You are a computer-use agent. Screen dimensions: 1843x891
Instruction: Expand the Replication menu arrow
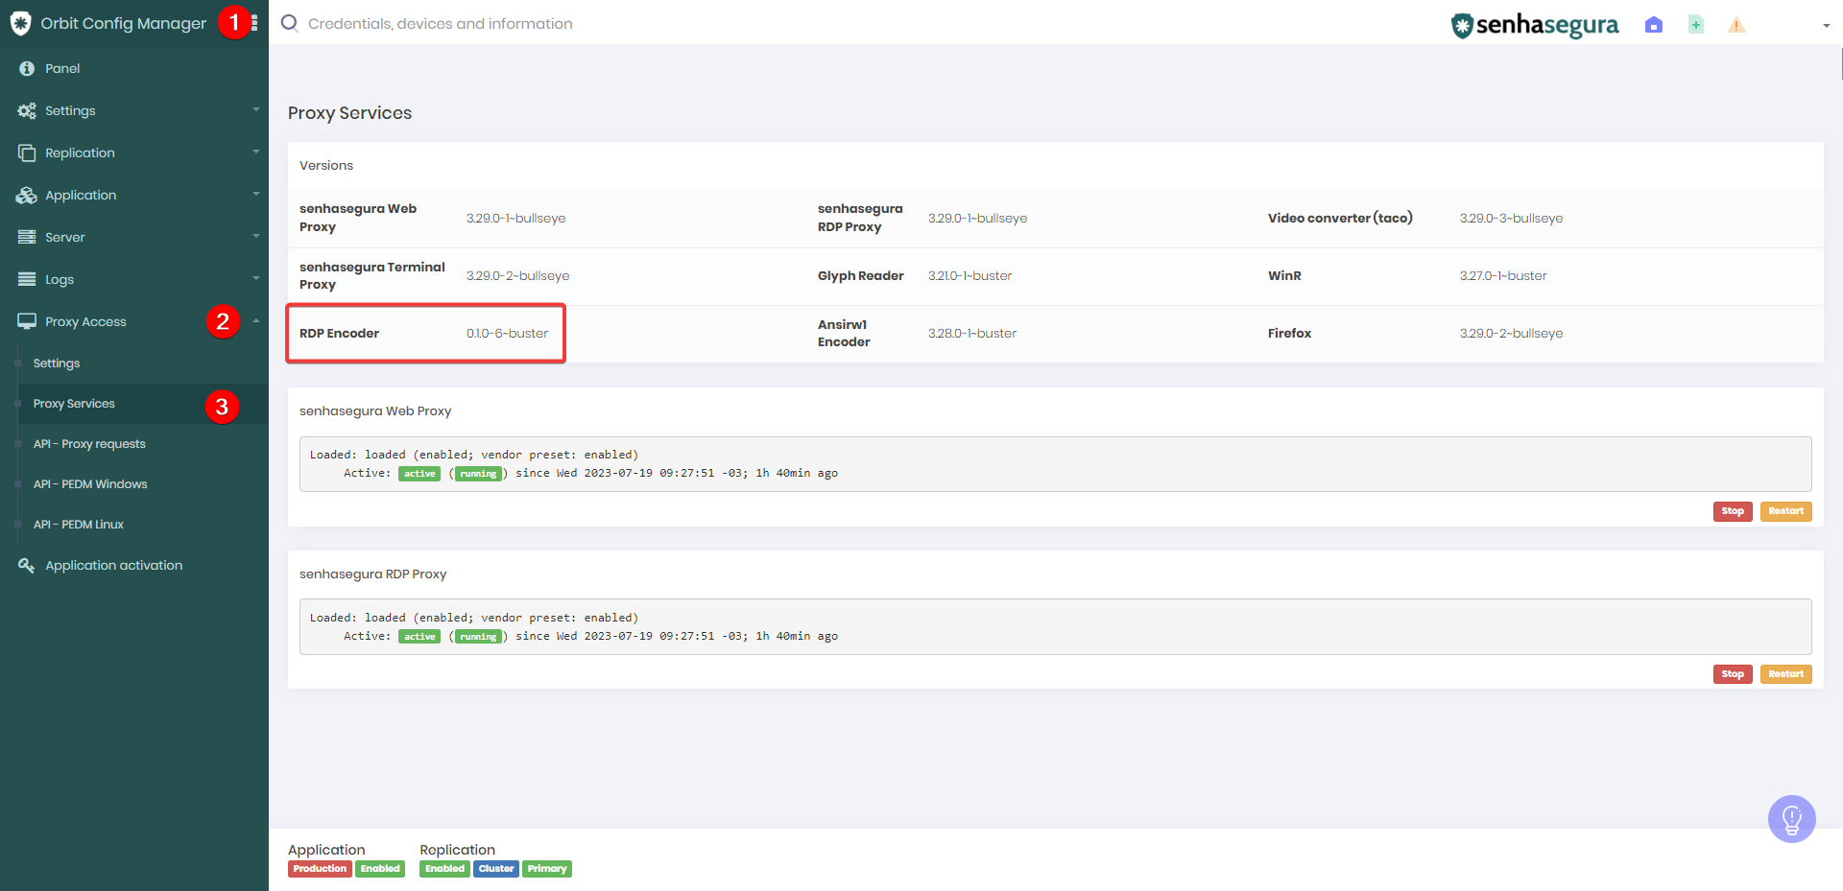point(256,152)
